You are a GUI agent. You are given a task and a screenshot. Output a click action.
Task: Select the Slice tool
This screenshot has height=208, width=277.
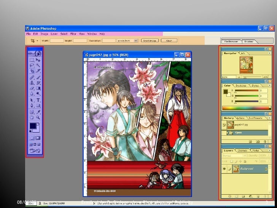[x=38, y=71]
